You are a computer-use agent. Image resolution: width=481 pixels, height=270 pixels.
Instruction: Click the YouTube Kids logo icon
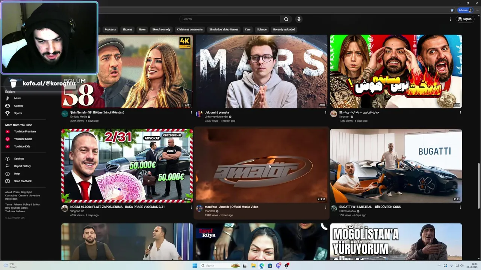click(x=8, y=147)
